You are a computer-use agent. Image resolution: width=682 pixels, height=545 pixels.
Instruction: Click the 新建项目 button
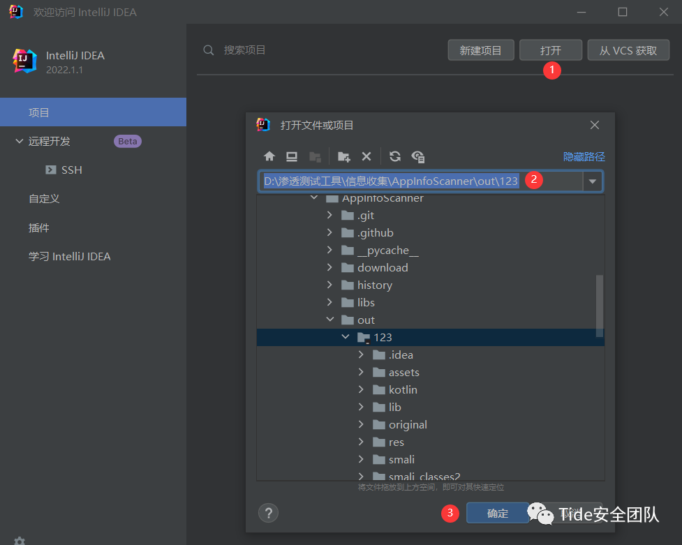pyautogui.click(x=481, y=50)
